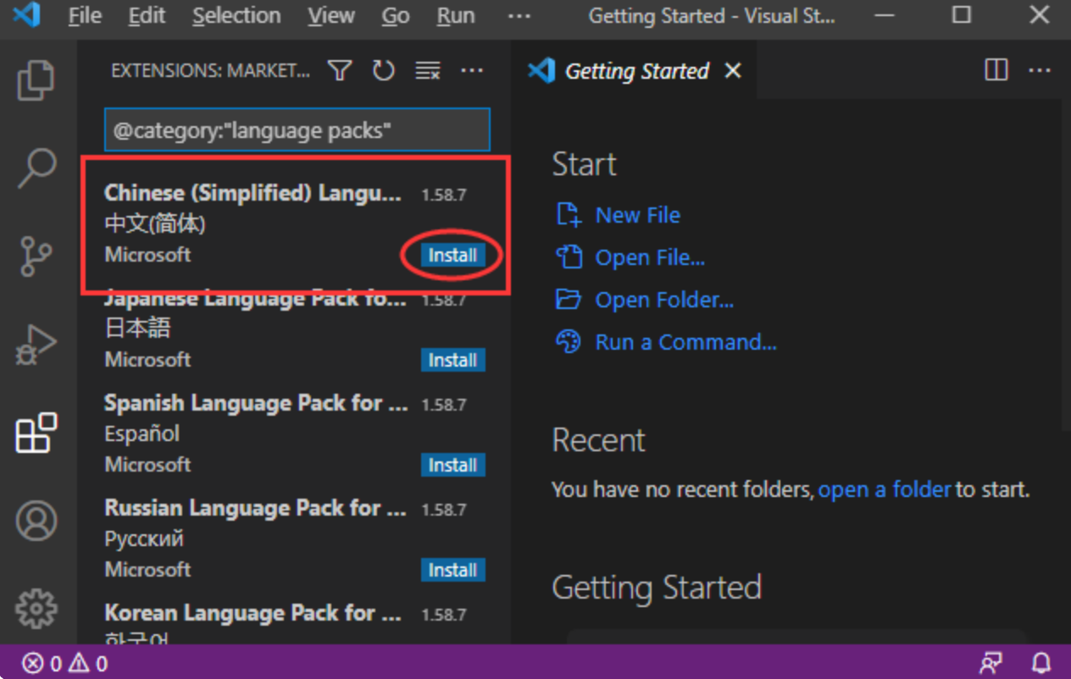Viewport: 1071px width, 679px height.
Task: Click the Open File... link
Action: pyautogui.click(x=650, y=257)
